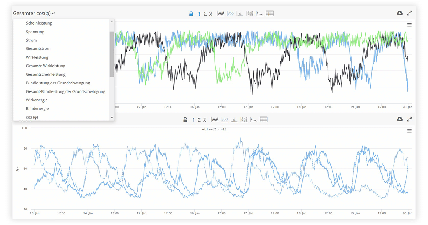Choose Gesamte Wirkleistung in the dropdown list
Viewport: 428px width, 225px height.
tap(46, 66)
